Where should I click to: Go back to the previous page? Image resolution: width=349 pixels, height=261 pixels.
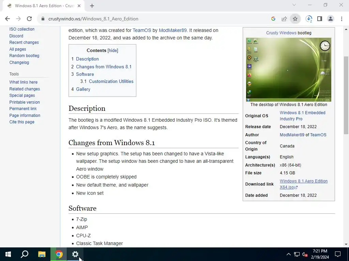[x=7, y=19]
